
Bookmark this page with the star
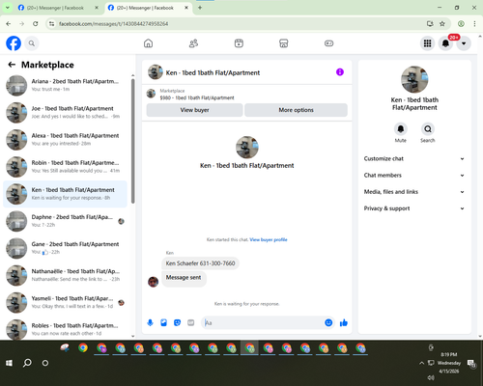coord(442,23)
